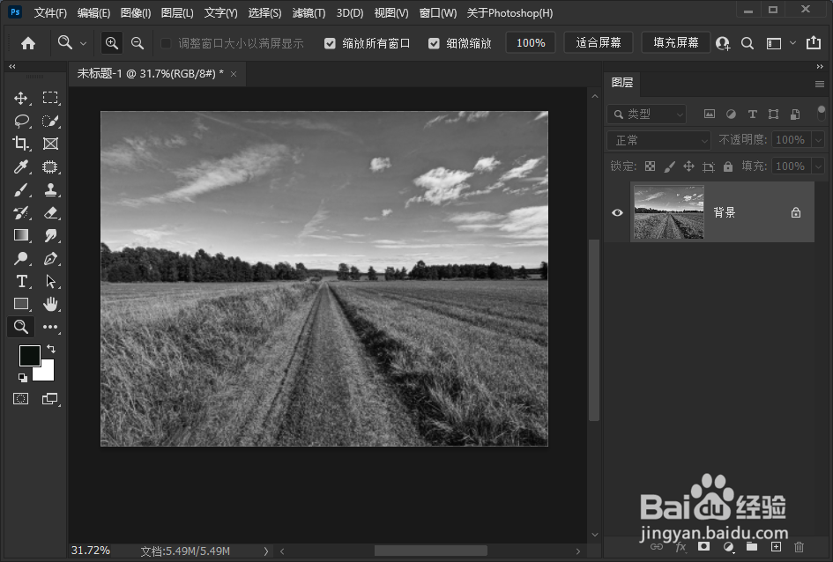Expand the status bar info arrow
This screenshot has height=562, width=833.
click(x=265, y=551)
